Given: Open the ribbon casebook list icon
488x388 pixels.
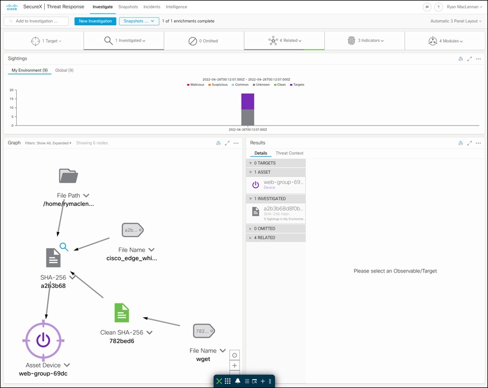Looking at the screenshot, I should tap(247, 381).
